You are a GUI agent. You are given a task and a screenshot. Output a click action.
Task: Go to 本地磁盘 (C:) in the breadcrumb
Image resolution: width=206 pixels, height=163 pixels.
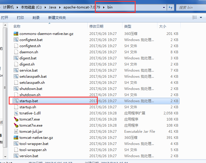pyautogui.click(x=31, y=7)
